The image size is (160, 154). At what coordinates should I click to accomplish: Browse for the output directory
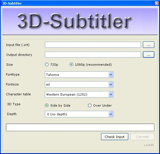148,55
